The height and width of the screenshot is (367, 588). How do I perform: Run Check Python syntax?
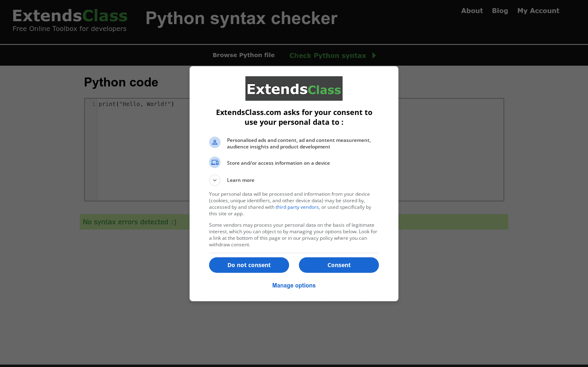(327, 55)
